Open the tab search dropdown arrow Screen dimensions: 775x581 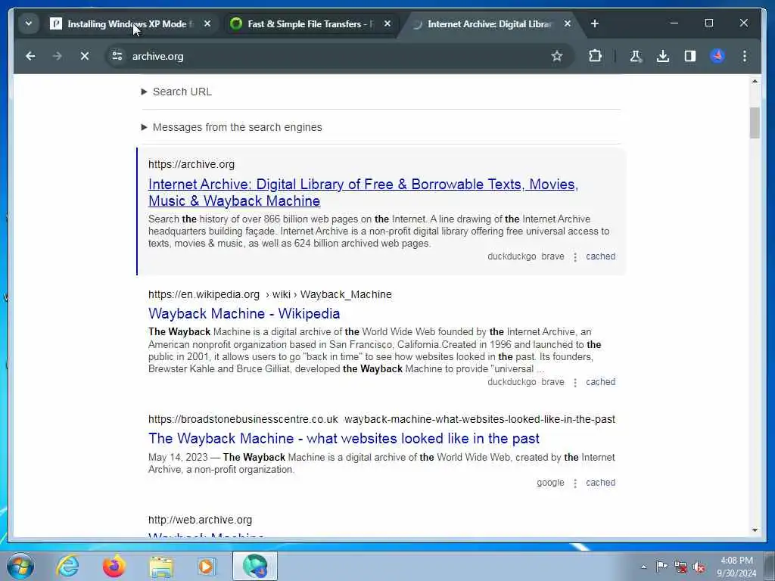point(29,23)
